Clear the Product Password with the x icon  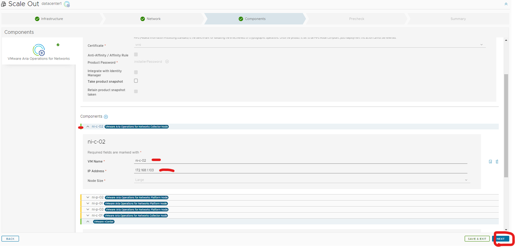tap(167, 62)
